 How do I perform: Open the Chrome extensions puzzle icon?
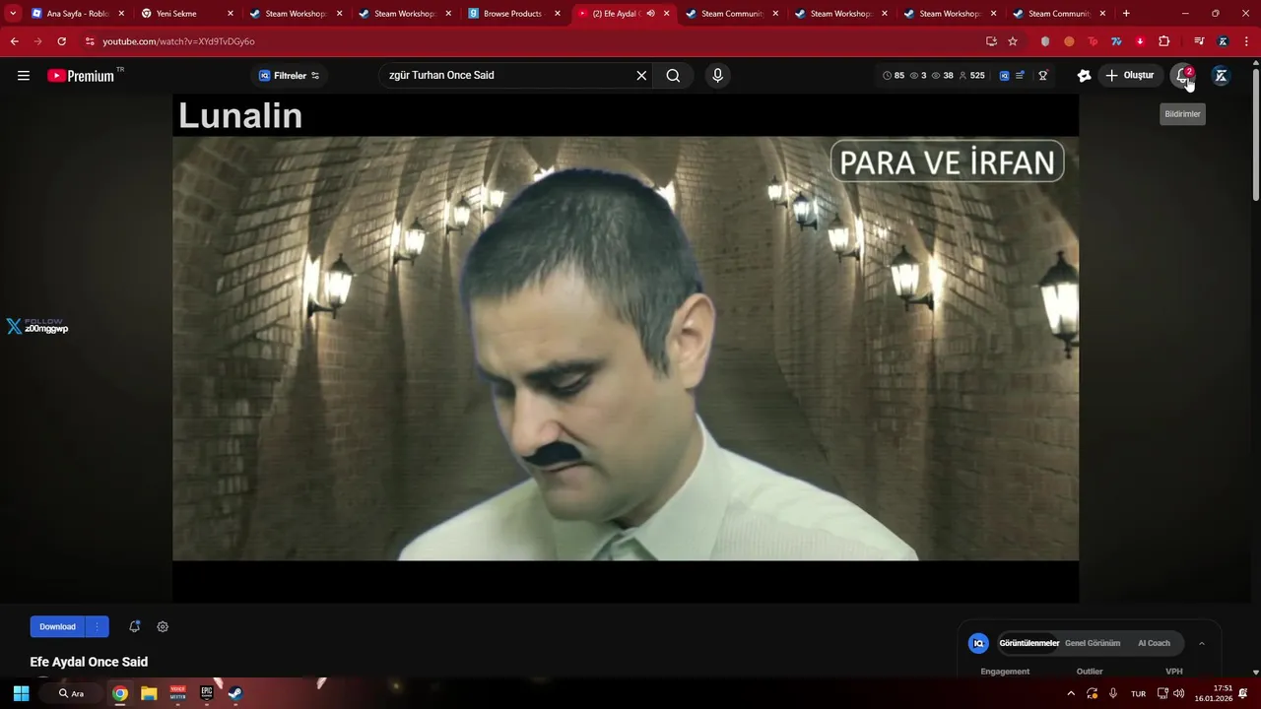(1164, 41)
